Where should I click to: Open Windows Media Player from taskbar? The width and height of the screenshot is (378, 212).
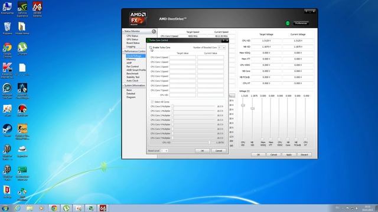[x=41, y=208]
